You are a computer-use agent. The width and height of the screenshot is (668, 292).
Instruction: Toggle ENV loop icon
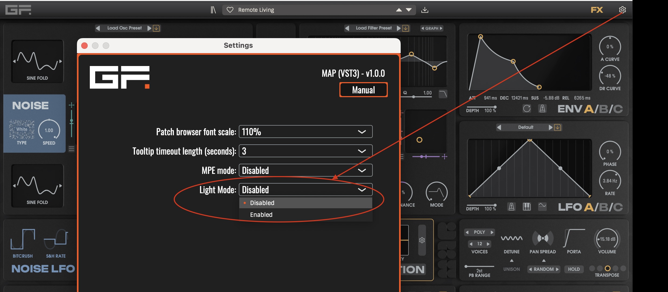click(x=527, y=109)
